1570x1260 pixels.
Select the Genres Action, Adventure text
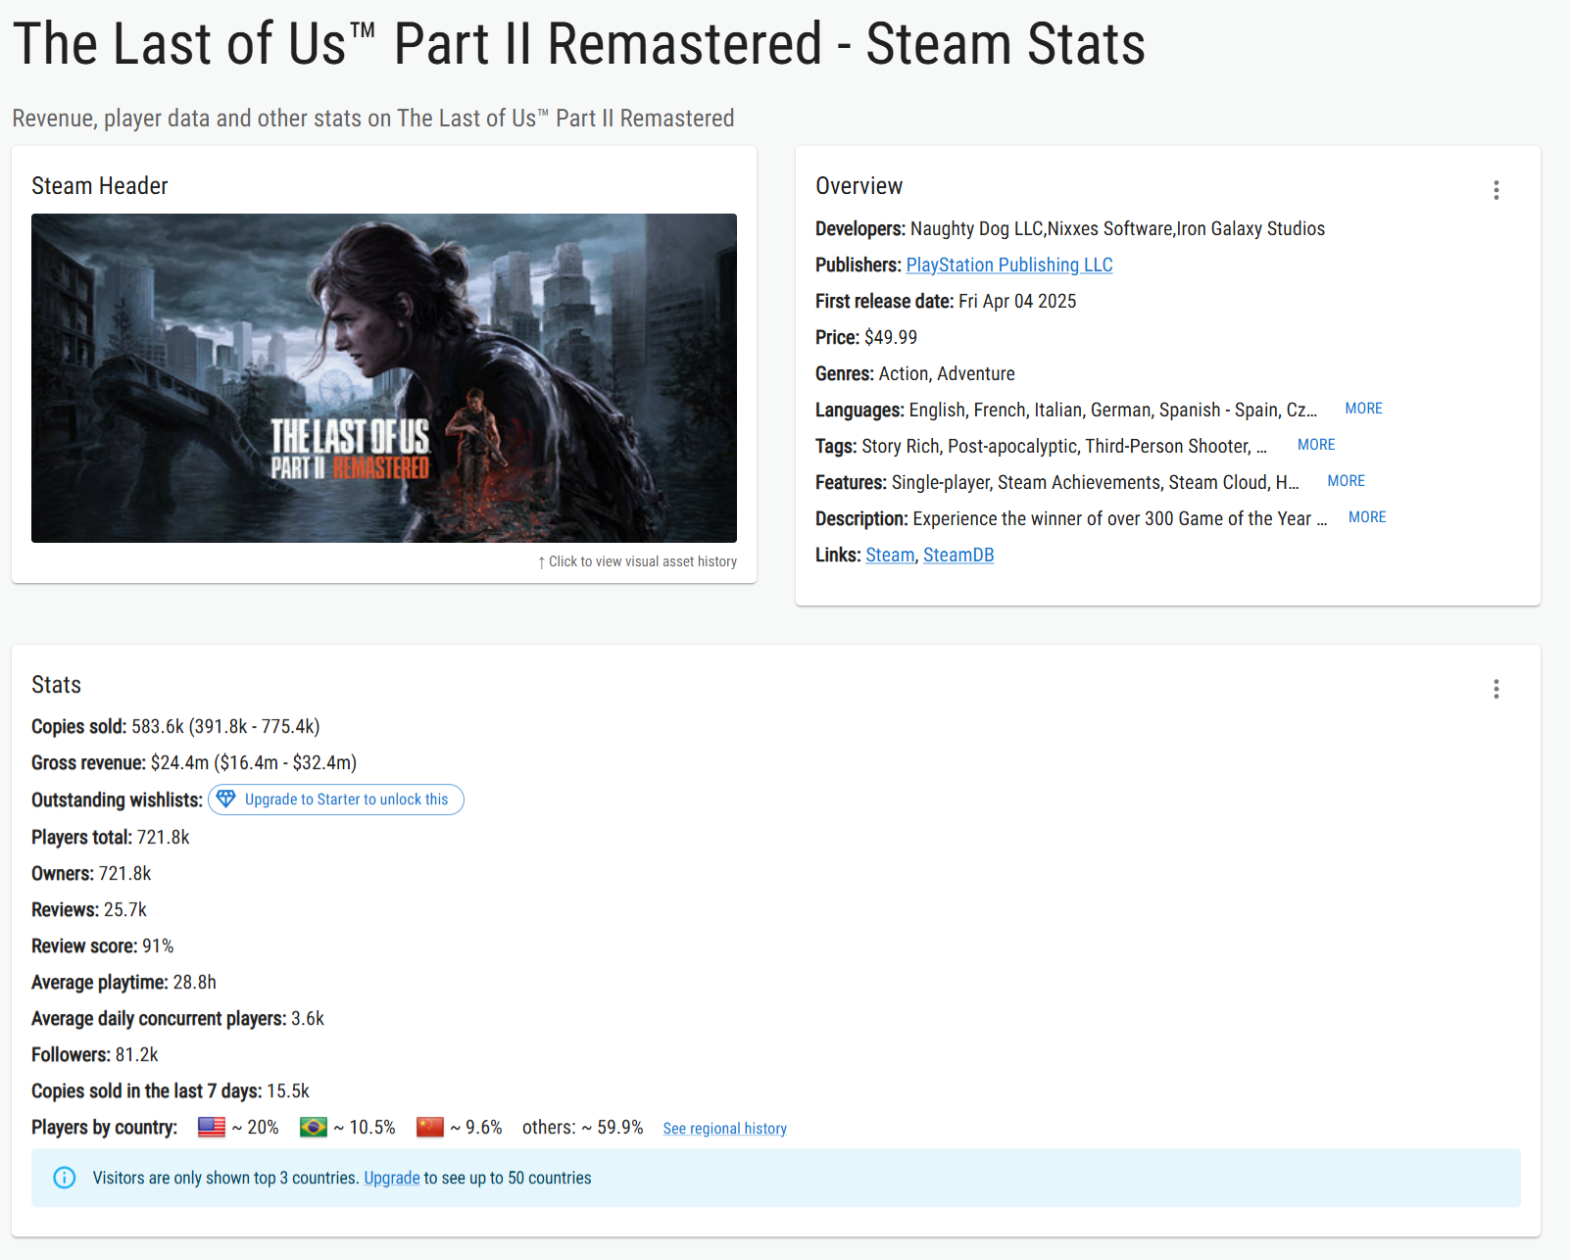(947, 373)
